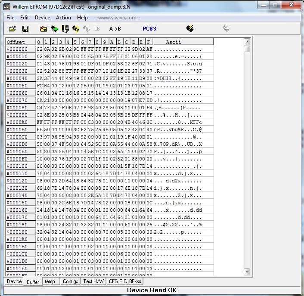
Task: Click the open file folder icon
Action: click(x=12, y=29)
